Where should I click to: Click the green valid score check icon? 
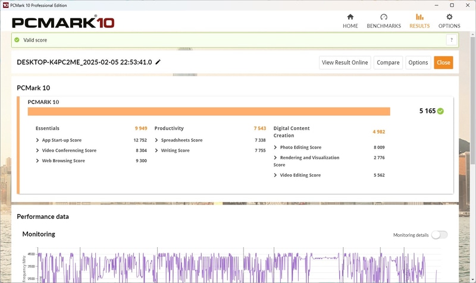pos(17,40)
